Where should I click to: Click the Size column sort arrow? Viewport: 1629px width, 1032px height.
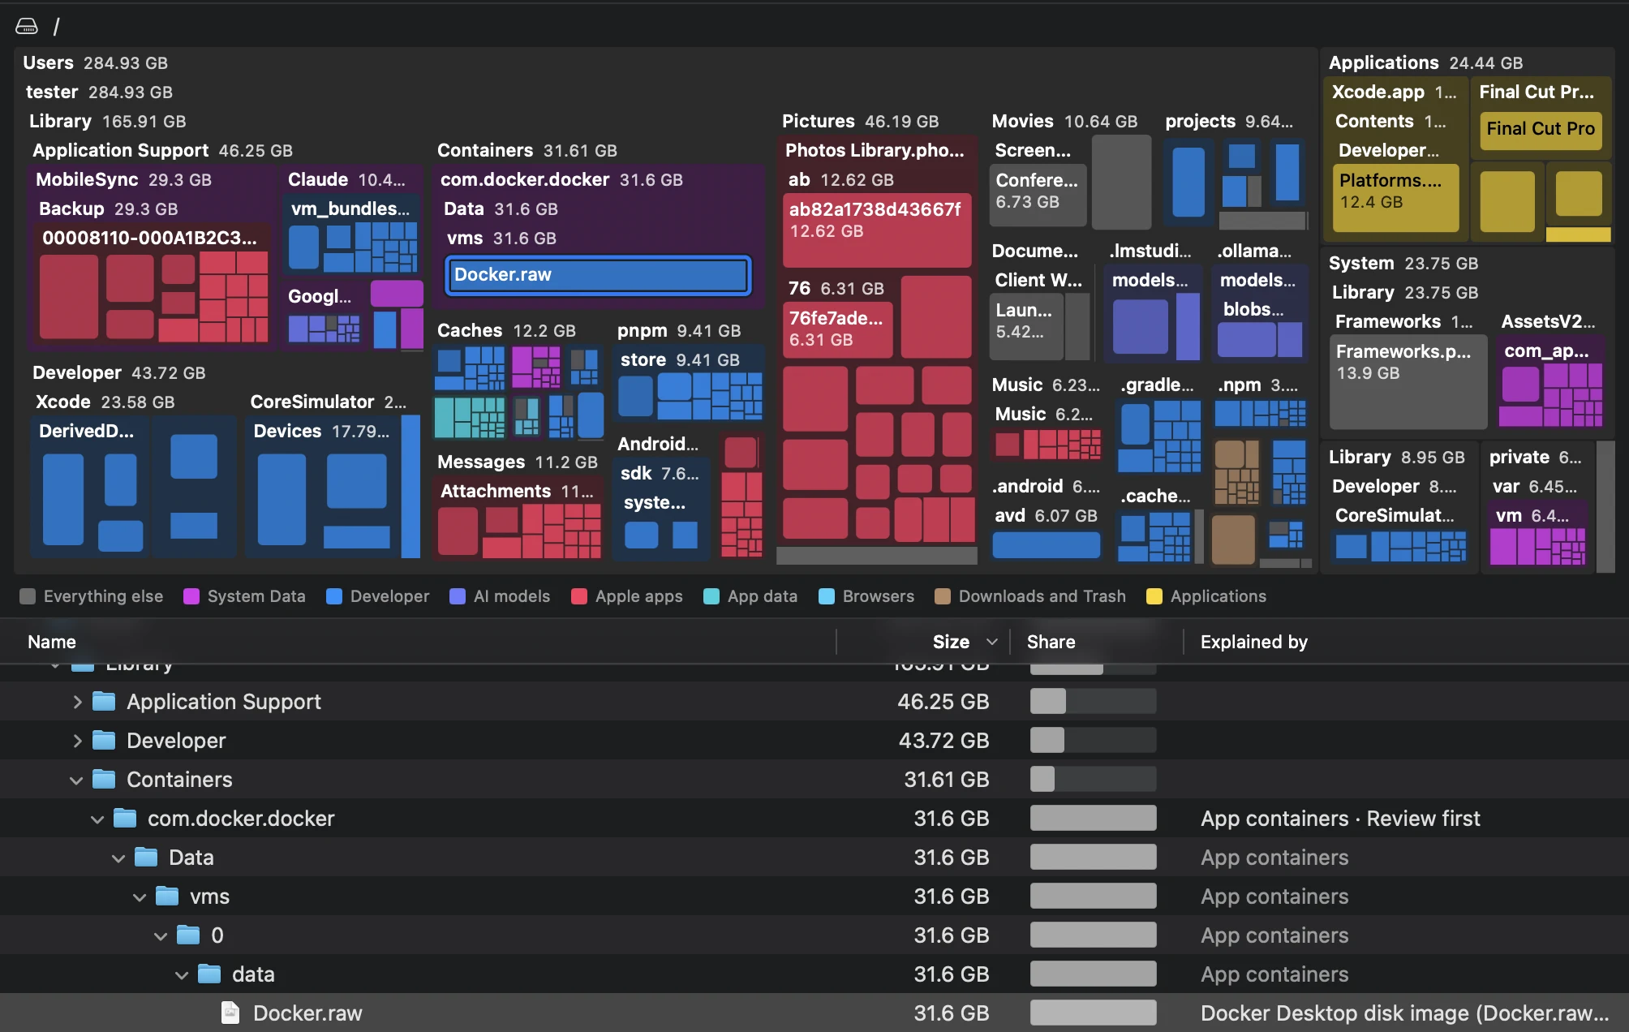coord(991,642)
